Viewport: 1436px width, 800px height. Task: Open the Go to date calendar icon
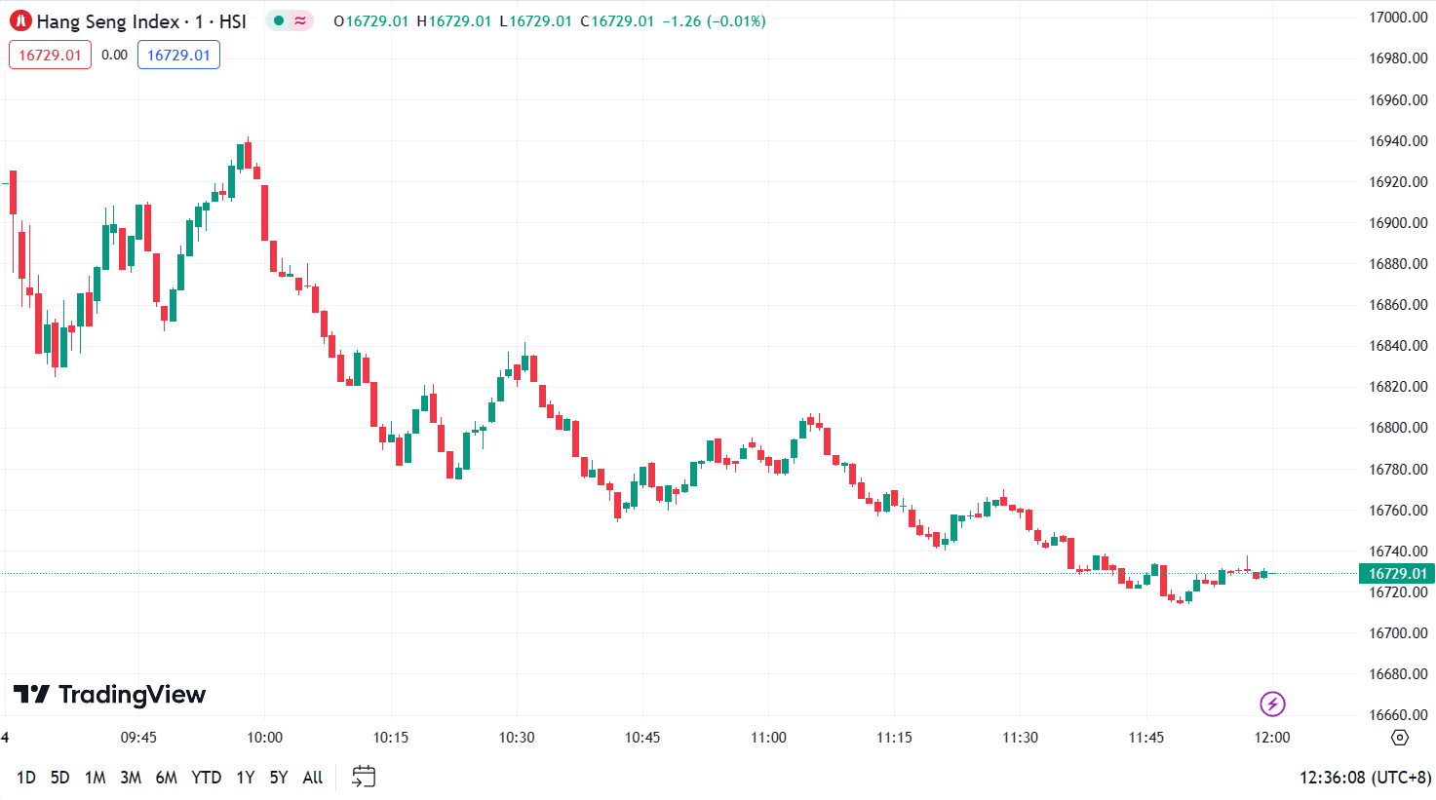(364, 777)
